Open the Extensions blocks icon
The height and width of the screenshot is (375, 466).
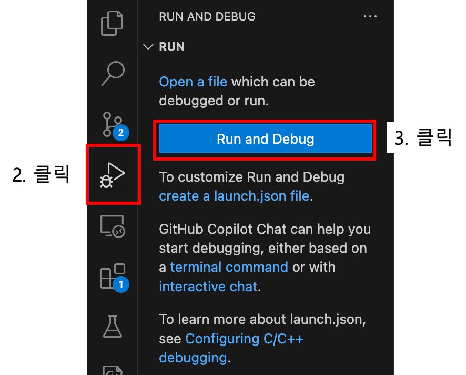pyautogui.click(x=113, y=276)
